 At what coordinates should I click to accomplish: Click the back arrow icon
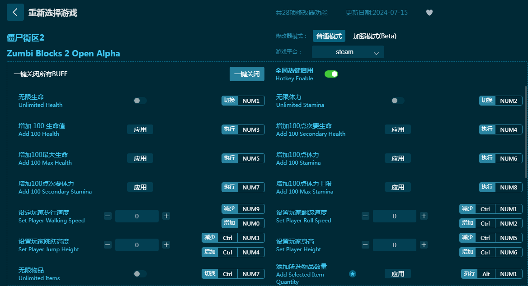(x=15, y=13)
